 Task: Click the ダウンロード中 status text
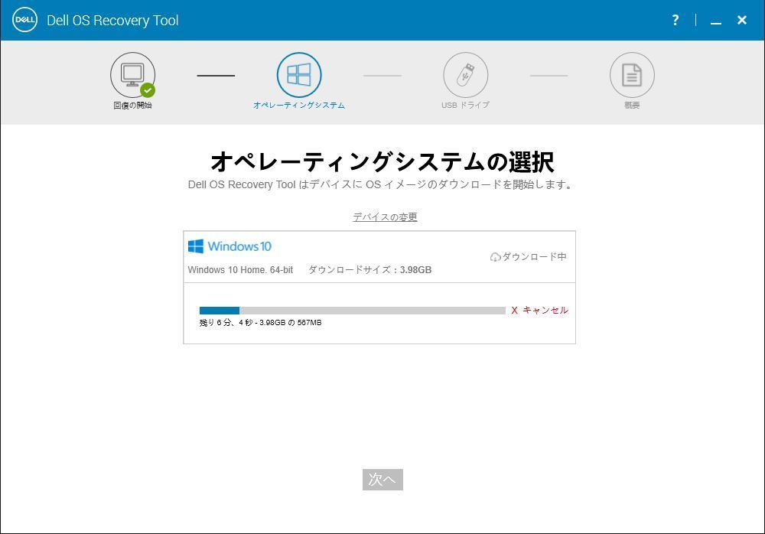coord(534,257)
